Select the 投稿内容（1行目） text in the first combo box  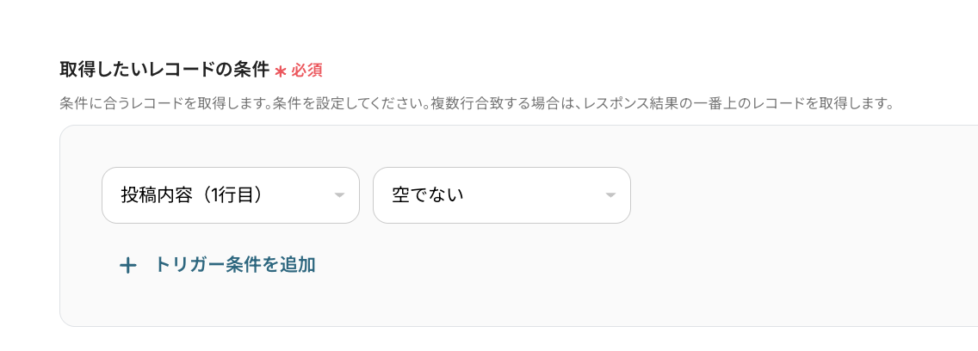[191, 195]
